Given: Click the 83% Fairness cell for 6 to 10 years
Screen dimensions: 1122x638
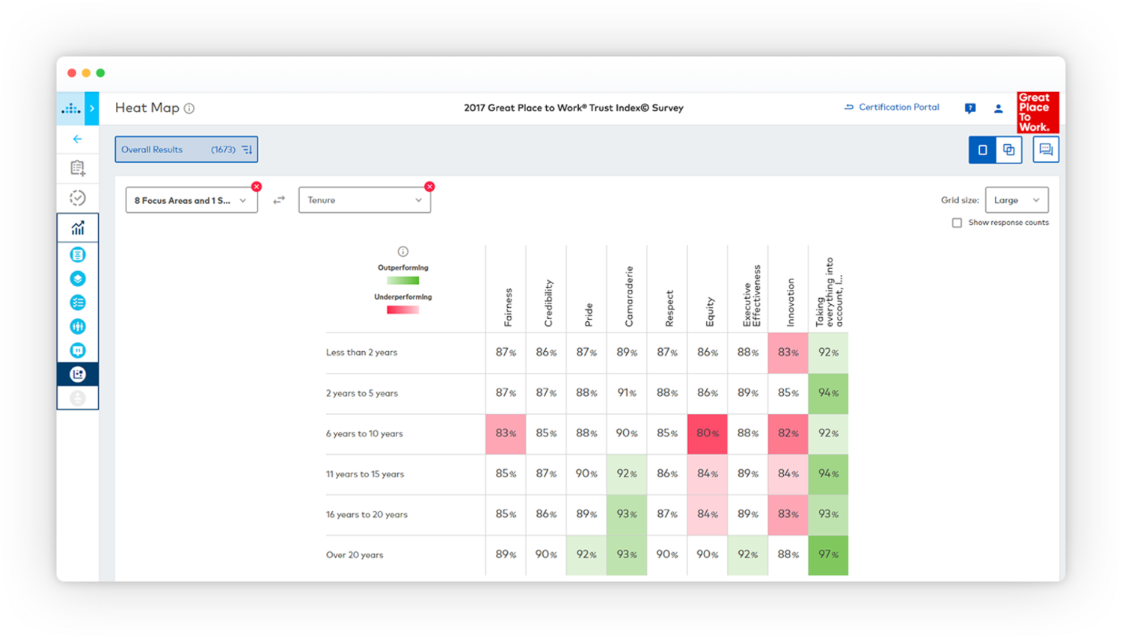Looking at the screenshot, I should 506,434.
